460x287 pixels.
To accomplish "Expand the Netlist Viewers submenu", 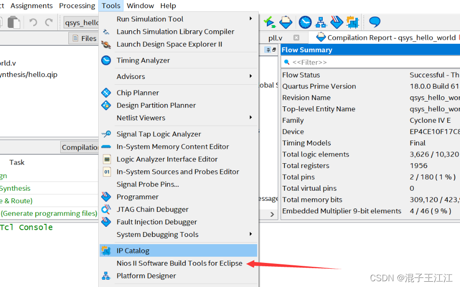I will pyautogui.click(x=250, y=117).
